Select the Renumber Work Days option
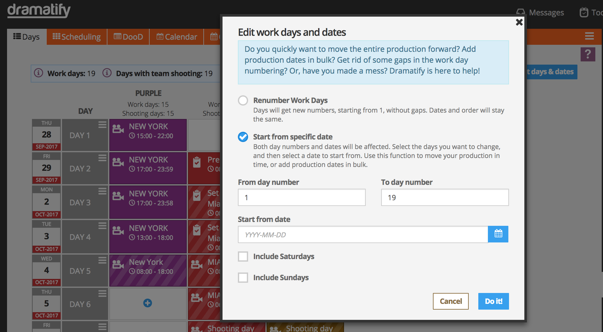 tap(243, 100)
